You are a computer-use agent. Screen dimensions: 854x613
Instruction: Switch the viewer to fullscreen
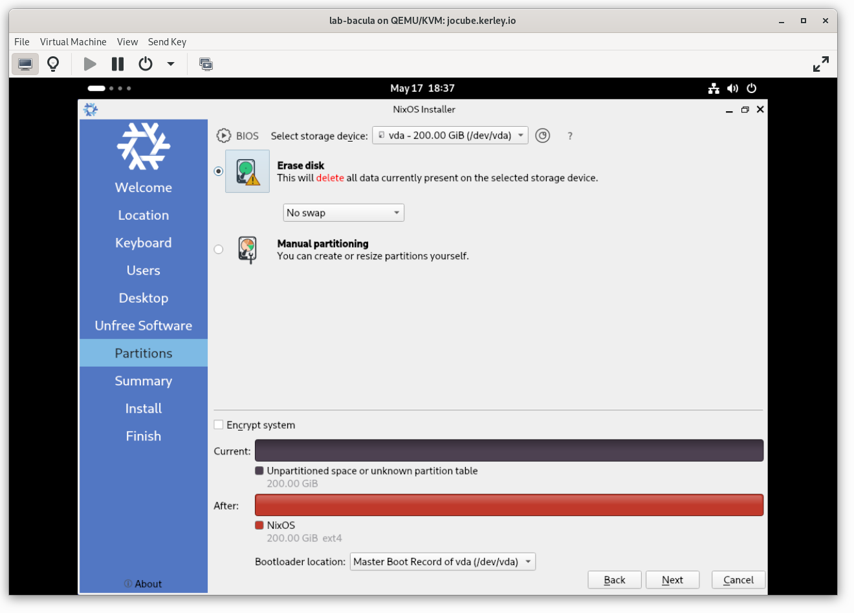pos(820,64)
